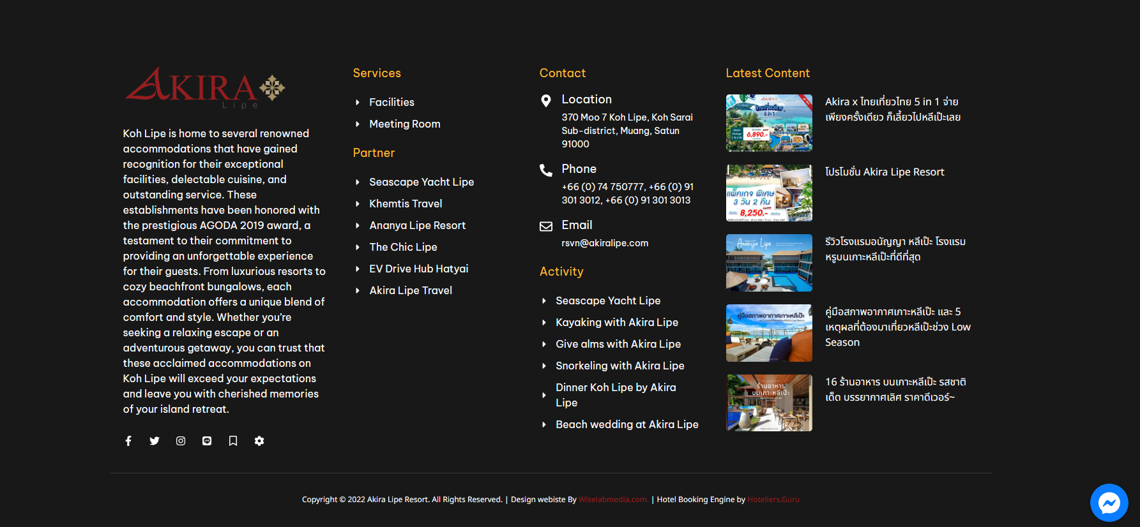The height and width of the screenshot is (527, 1140).
Task: Open the 16 restaurants article title
Action: coord(895,389)
